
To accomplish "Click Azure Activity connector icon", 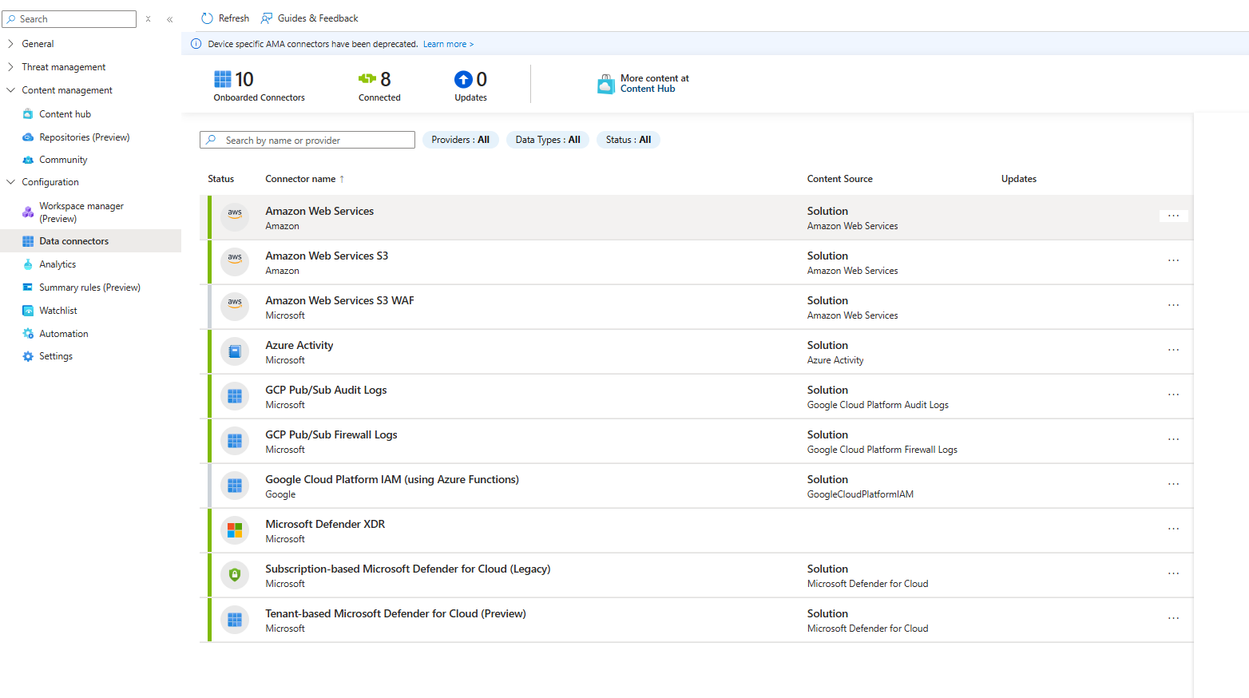I will pos(235,351).
